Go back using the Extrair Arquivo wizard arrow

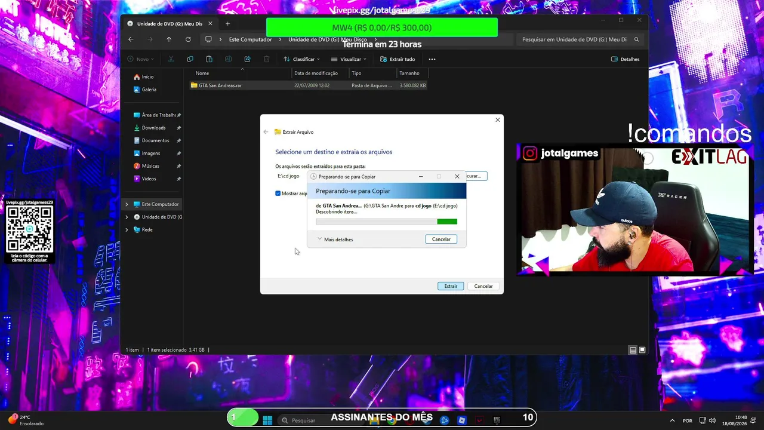[266, 132]
